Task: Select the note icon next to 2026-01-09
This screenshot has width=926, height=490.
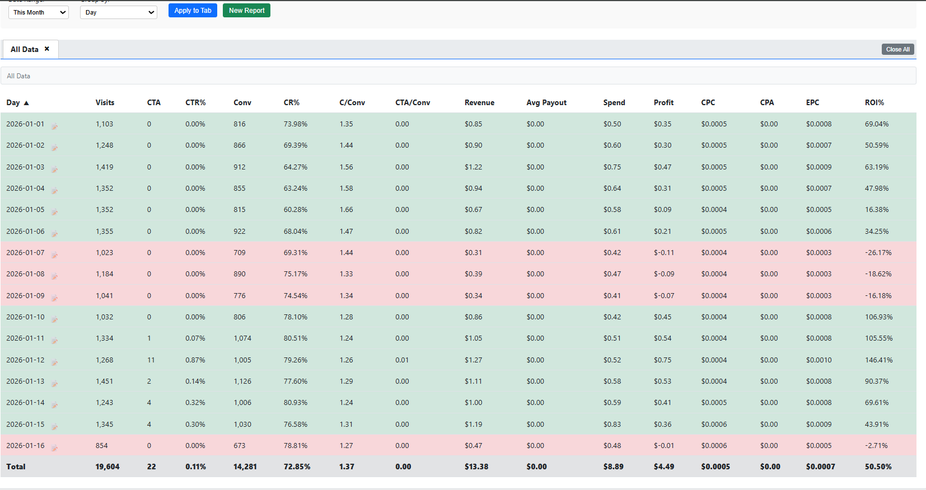Action: [x=54, y=298]
